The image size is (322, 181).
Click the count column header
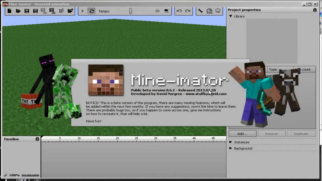pyautogui.click(x=305, y=70)
